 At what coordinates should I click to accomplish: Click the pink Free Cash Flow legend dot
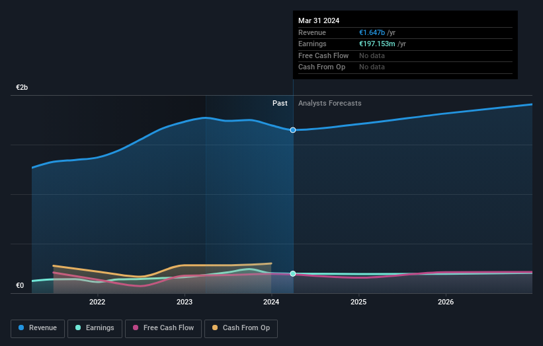[136, 328]
